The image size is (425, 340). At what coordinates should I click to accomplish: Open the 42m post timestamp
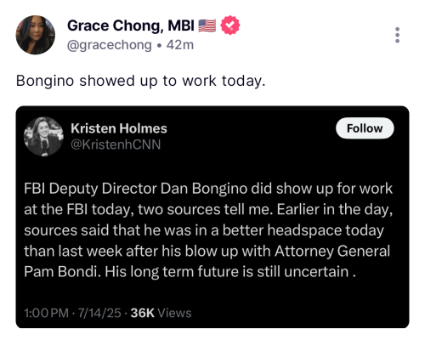click(180, 45)
